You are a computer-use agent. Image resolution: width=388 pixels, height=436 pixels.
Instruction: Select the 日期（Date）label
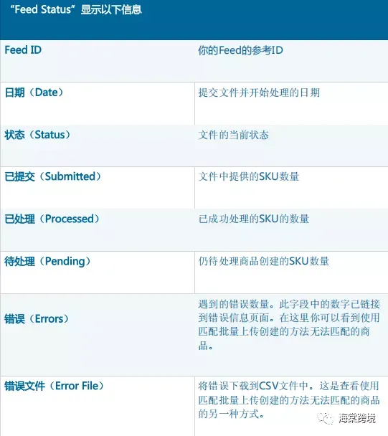pyautogui.click(x=34, y=93)
